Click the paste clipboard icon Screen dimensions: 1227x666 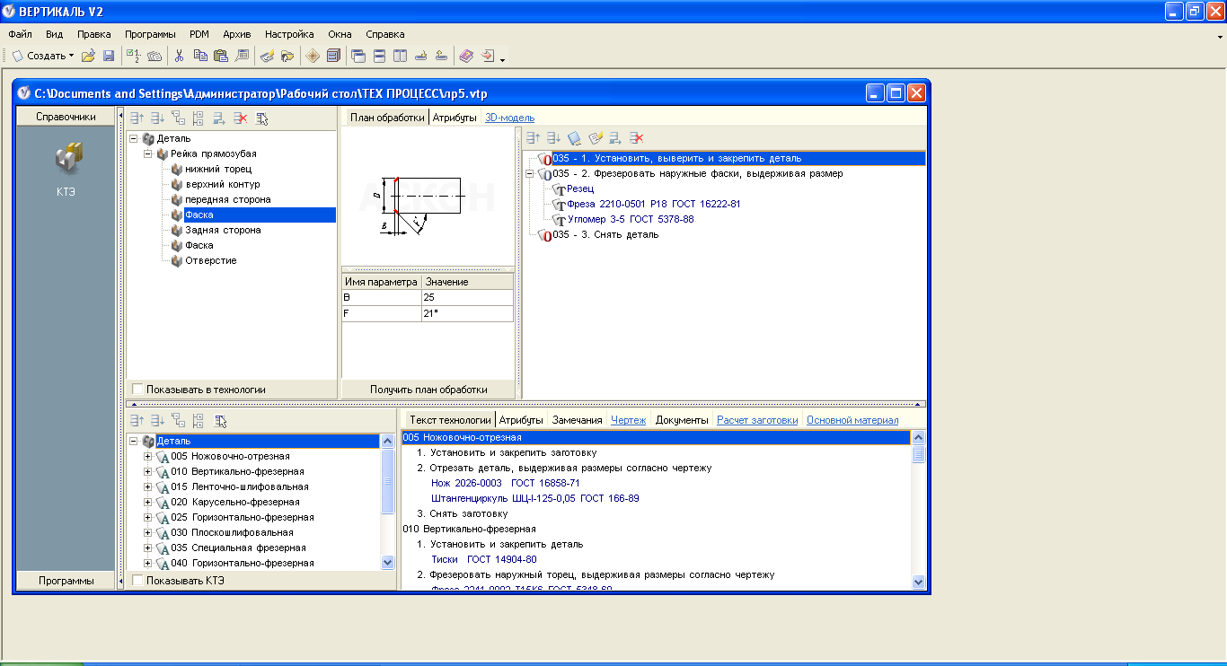coord(221,56)
